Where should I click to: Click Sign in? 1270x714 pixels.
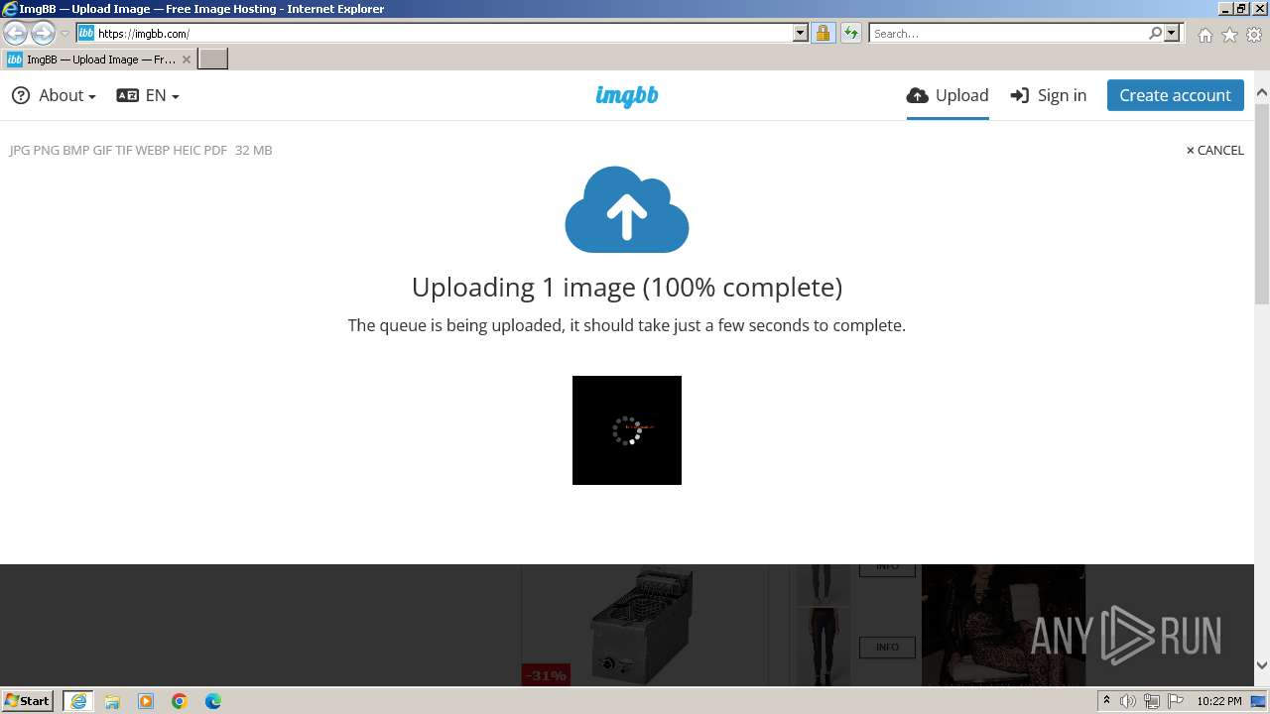point(1048,95)
